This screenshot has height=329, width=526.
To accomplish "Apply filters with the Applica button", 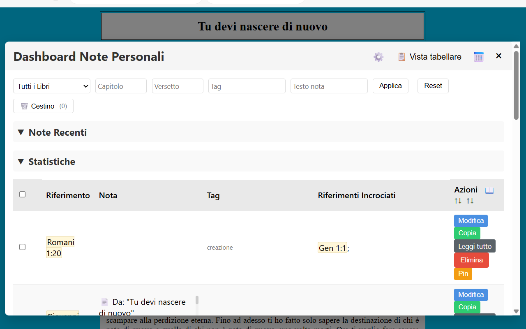I will pyautogui.click(x=390, y=86).
